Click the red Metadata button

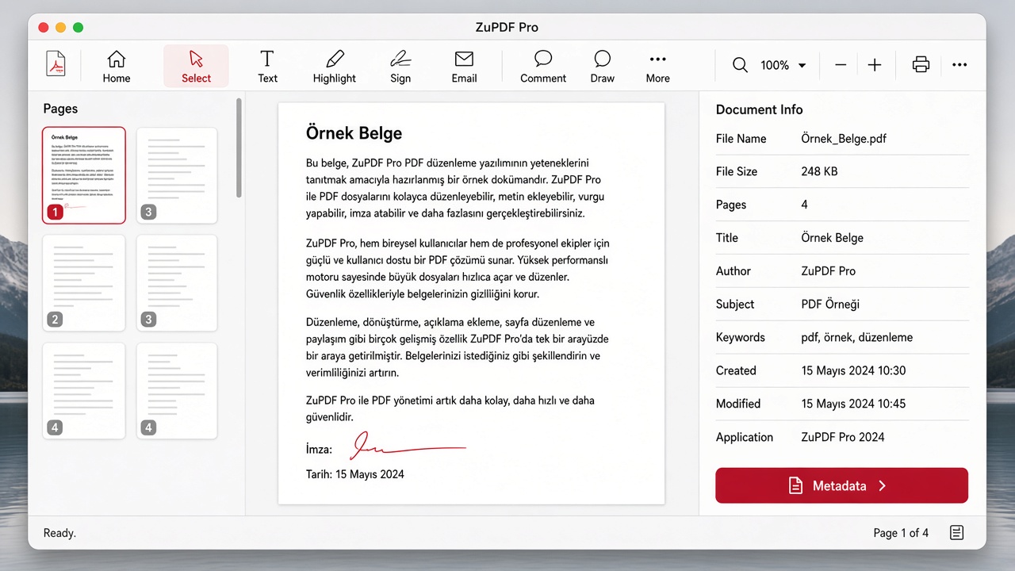841,485
